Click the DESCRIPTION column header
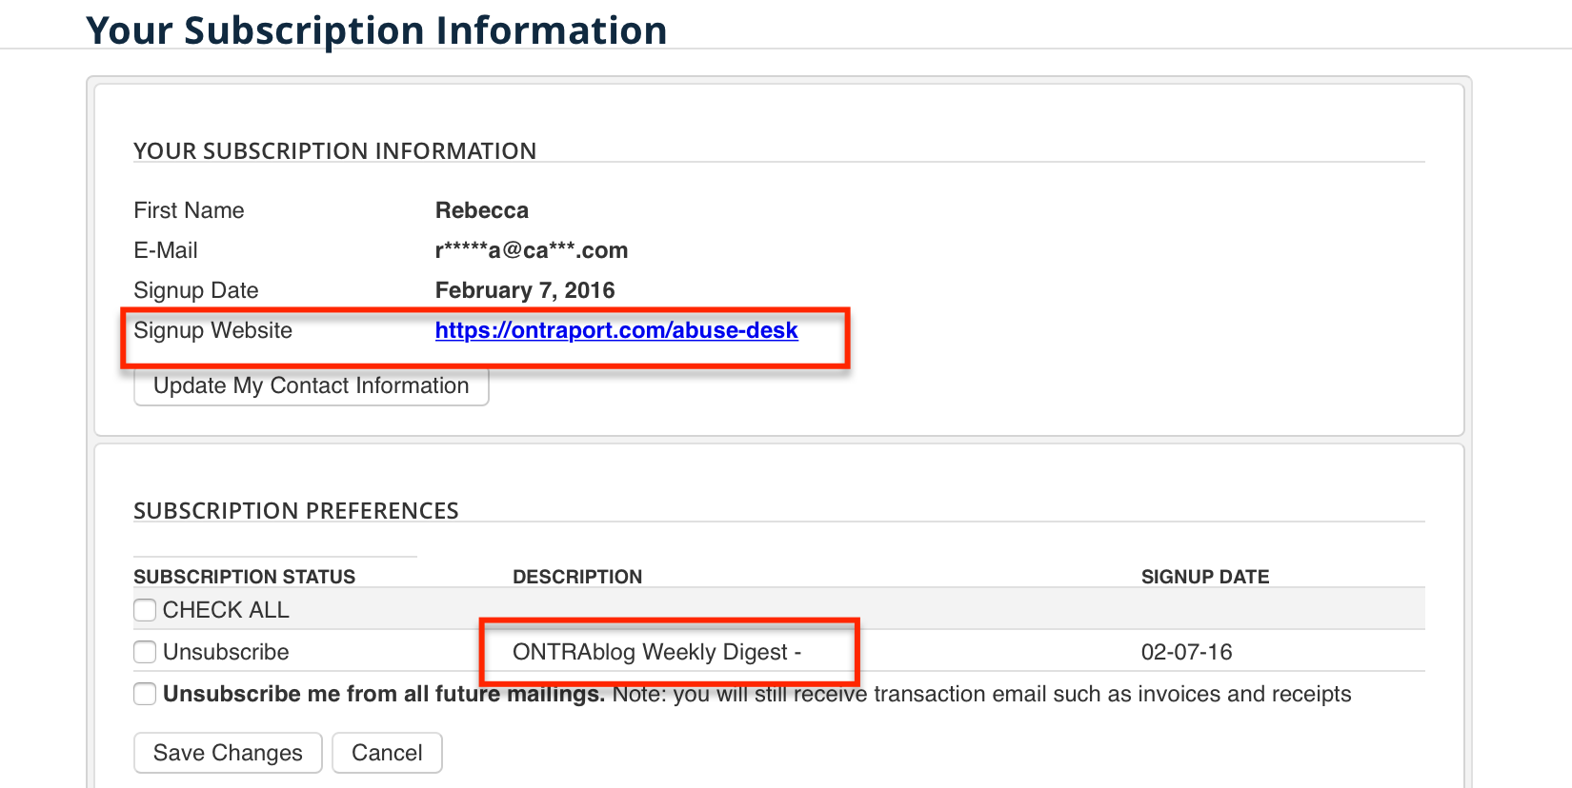The image size is (1572, 788). [x=577, y=577]
